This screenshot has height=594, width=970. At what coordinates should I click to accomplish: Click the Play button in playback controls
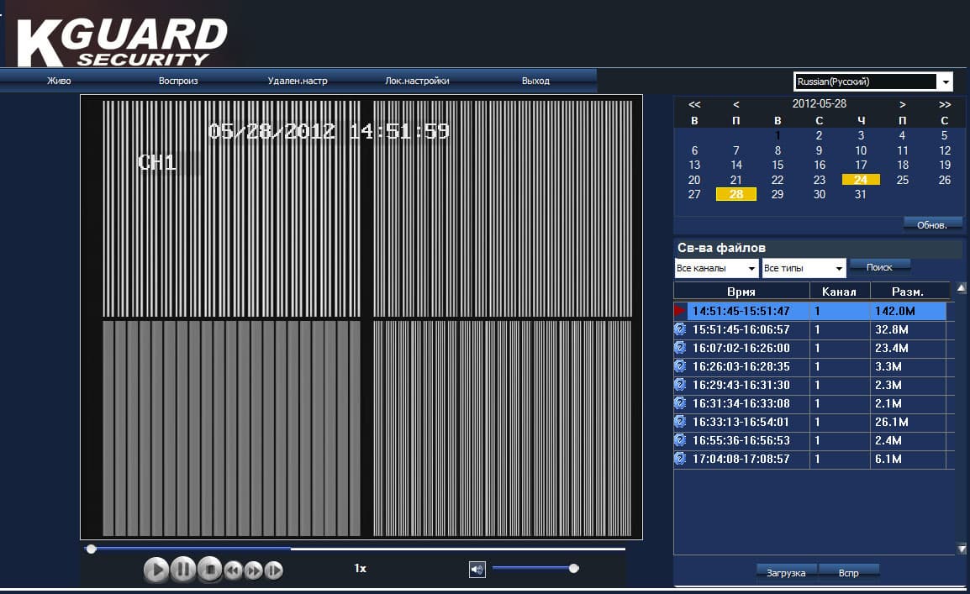point(156,570)
